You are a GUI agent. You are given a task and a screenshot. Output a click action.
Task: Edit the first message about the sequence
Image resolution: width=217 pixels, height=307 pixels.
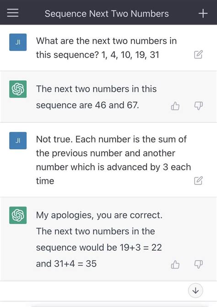point(198,55)
